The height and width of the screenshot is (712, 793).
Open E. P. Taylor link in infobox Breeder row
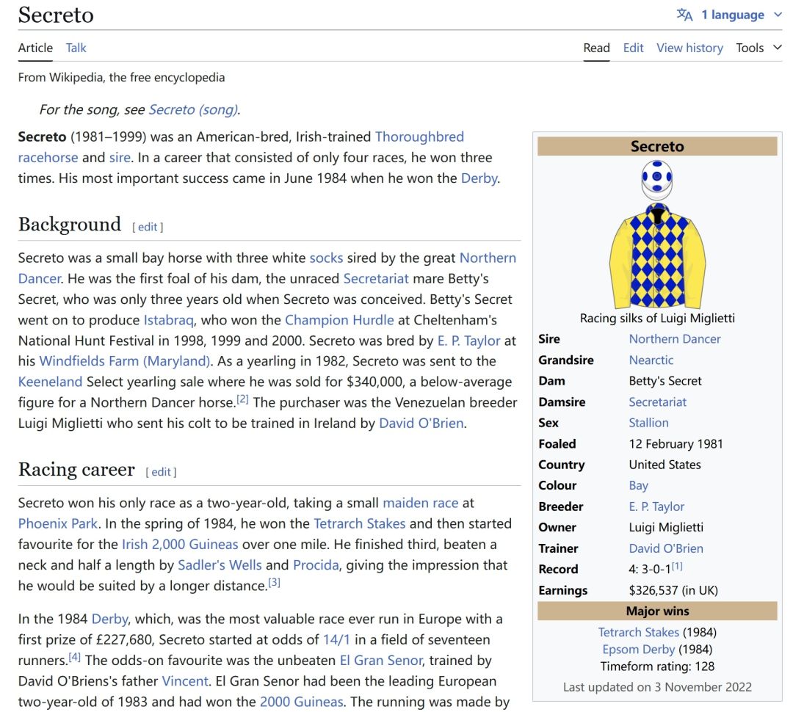point(656,506)
